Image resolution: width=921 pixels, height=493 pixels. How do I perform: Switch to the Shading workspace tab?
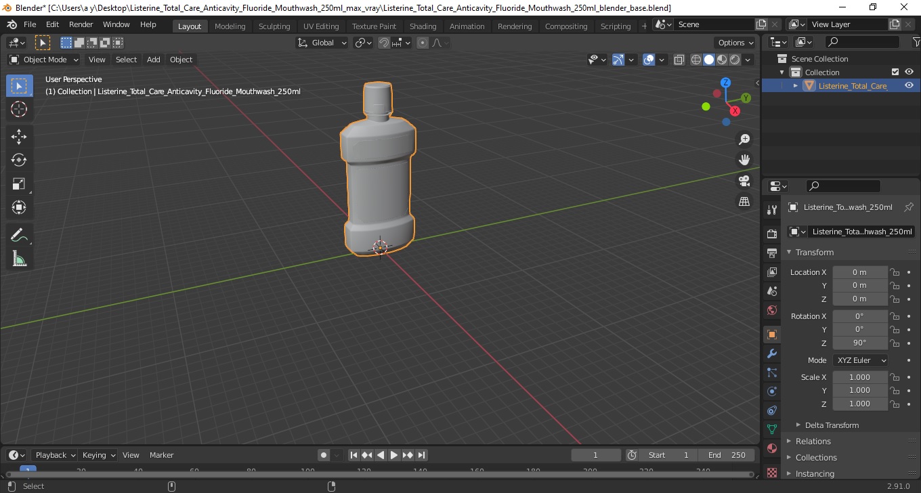click(423, 26)
